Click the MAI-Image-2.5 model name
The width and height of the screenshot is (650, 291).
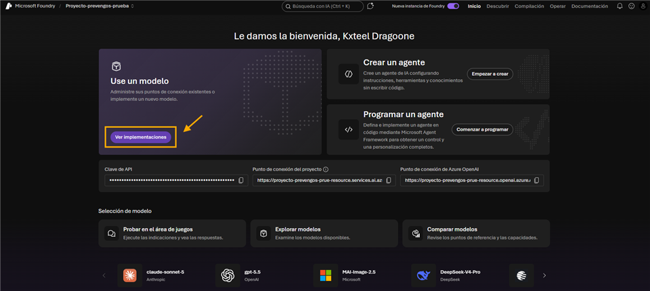[x=359, y=272]
